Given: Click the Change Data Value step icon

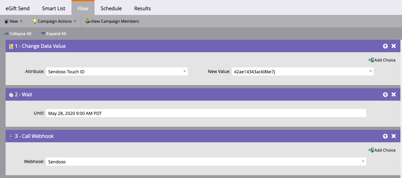Looking at the screenshot, I should 11,46.
